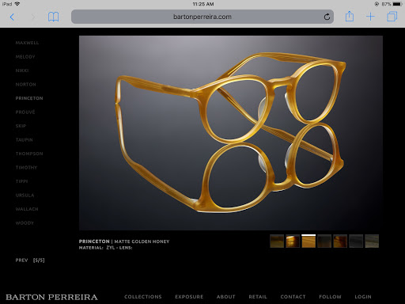Go to the About page
405x304 pixels.
(225, 297)
